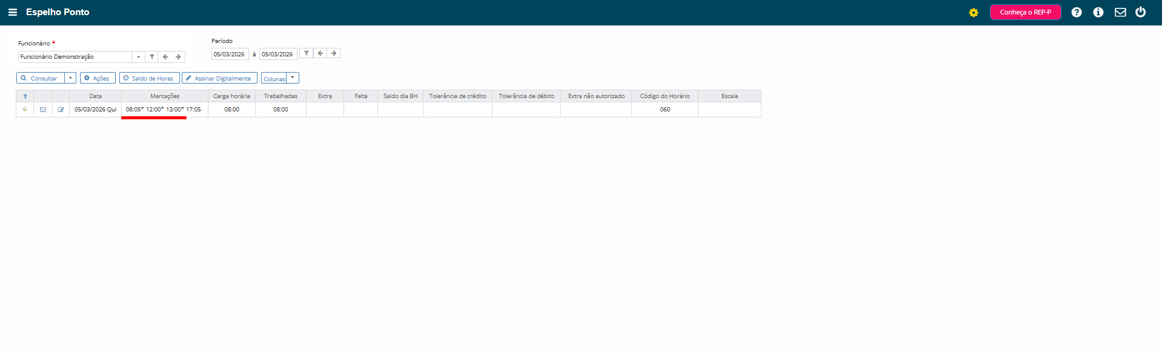Screen dimensions: 1162x350
Task: Click the Saldo dia BH column header
Action: 400,96
